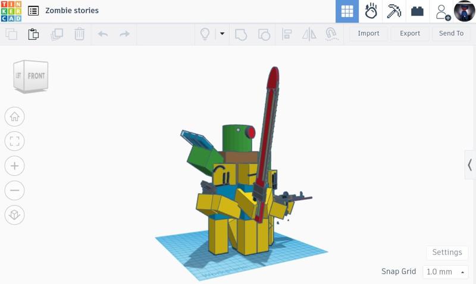The width and height of the screenshot is (476, 284).
Task: Toggle the Cruise magnet tool
Action: click(331, 34)
